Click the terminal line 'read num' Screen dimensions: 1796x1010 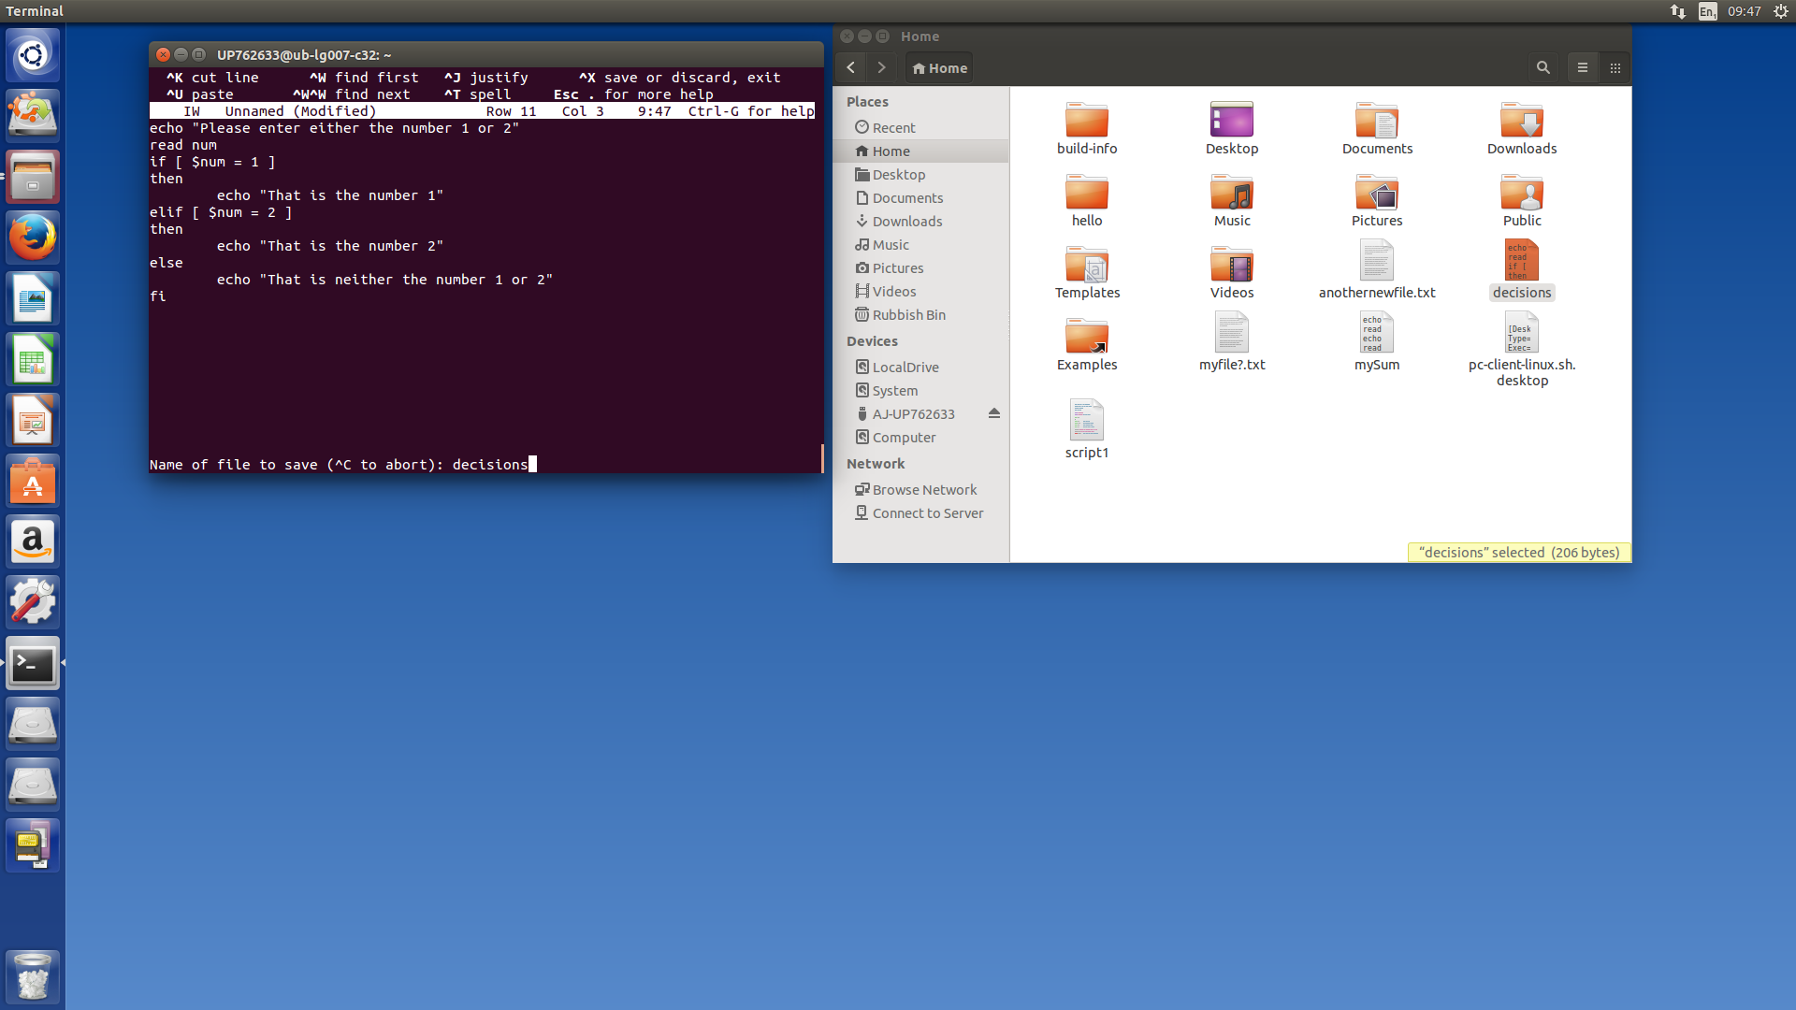pyautogui.click(x=183, y=145)
